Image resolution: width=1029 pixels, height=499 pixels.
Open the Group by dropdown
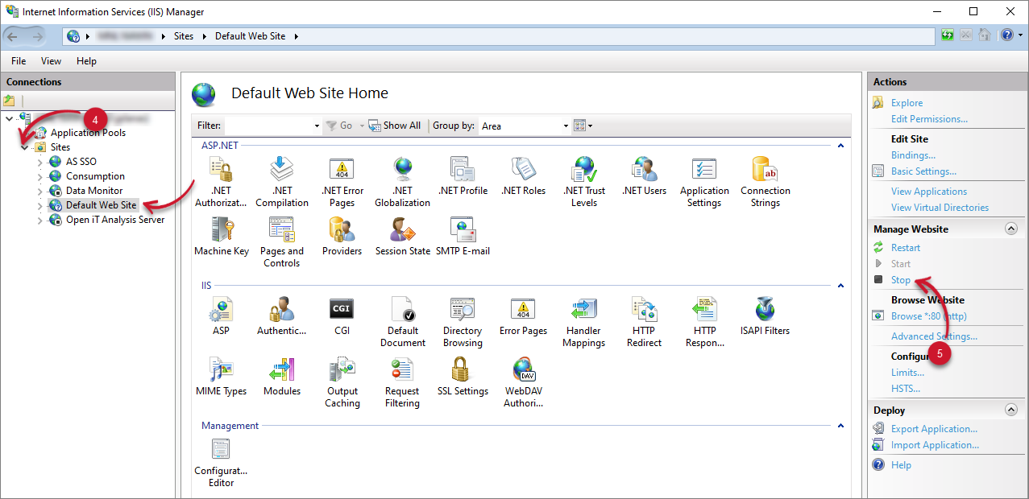(525, 126)
